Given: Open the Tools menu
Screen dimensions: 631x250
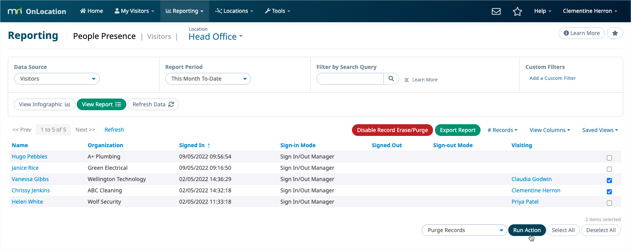Looking at the screenshot, I should (x=277, y=11).
